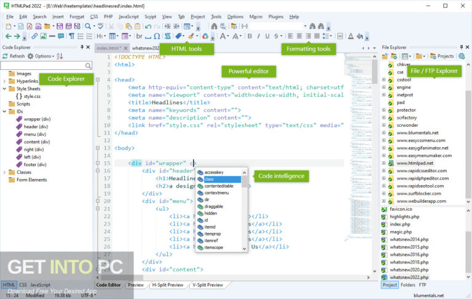The height and width of the screenshot is (299, 472).
Task: Switch to the V-Split Preview tab
Action: 208,285
